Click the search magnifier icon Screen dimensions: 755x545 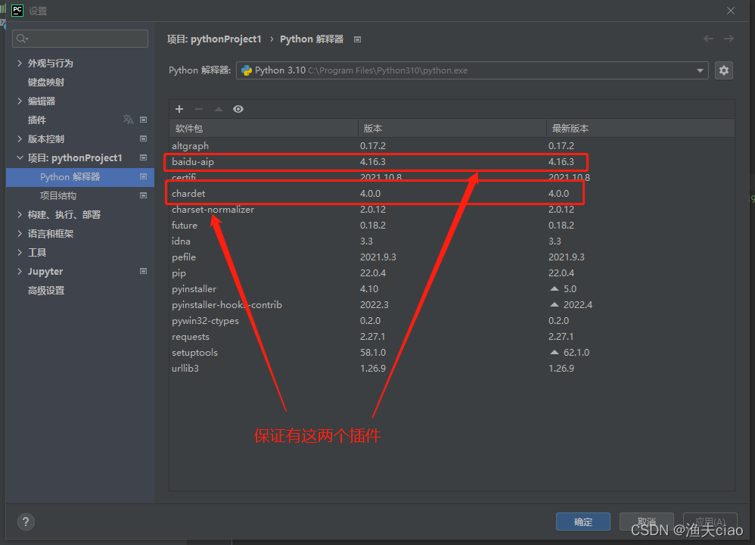(x=22, y=39)
